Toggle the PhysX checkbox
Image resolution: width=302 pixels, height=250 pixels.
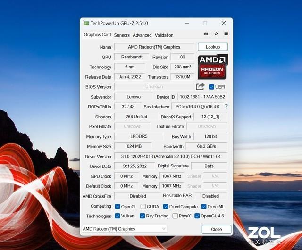point(175,216)
